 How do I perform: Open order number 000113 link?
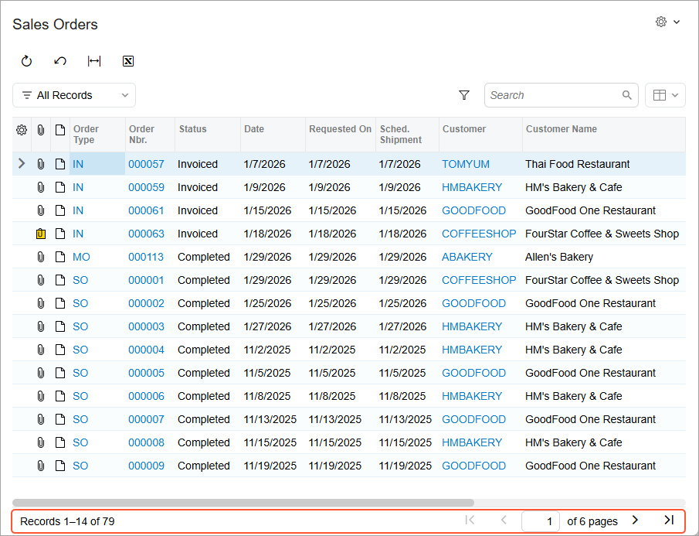pyautogui.click(x=146, y=257)
